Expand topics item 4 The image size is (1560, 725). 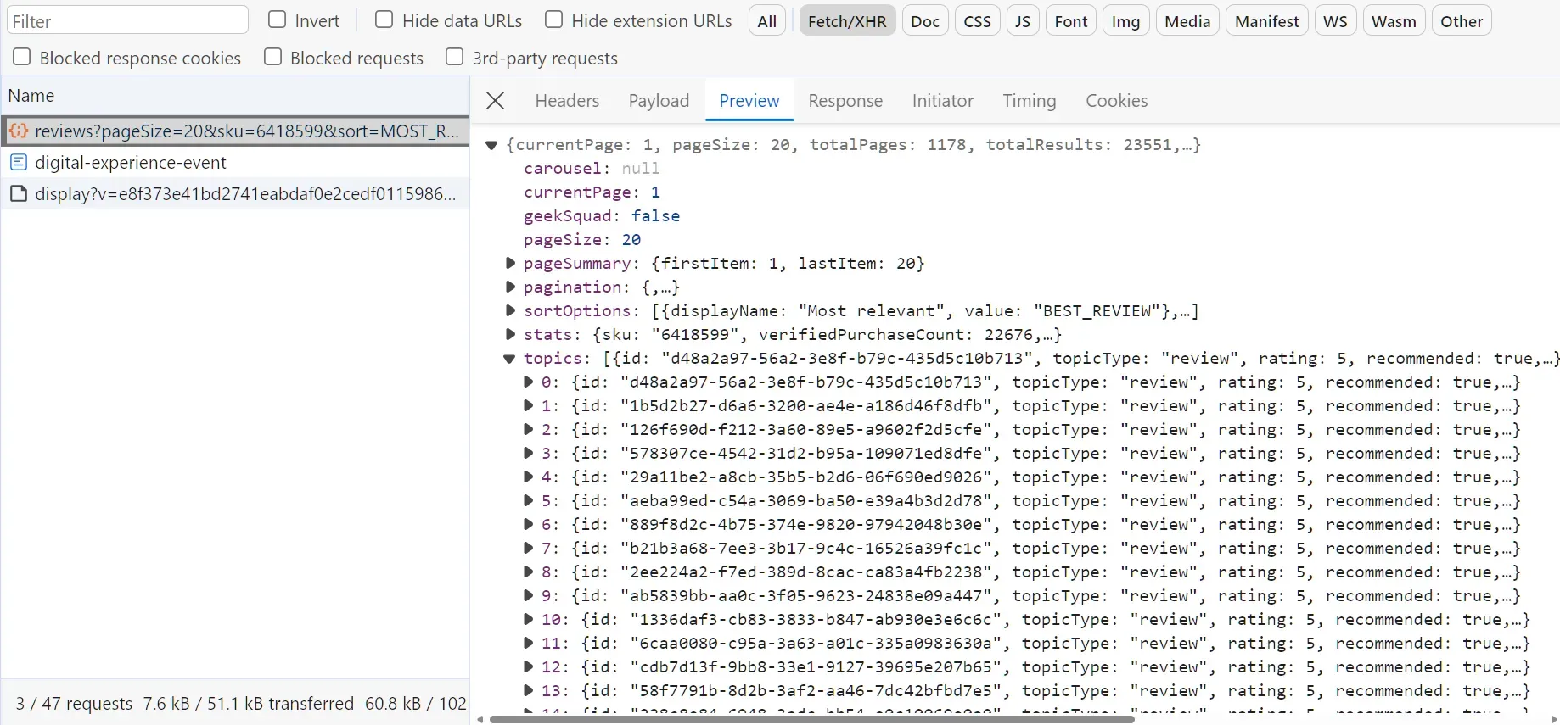(x=528, y=477)
